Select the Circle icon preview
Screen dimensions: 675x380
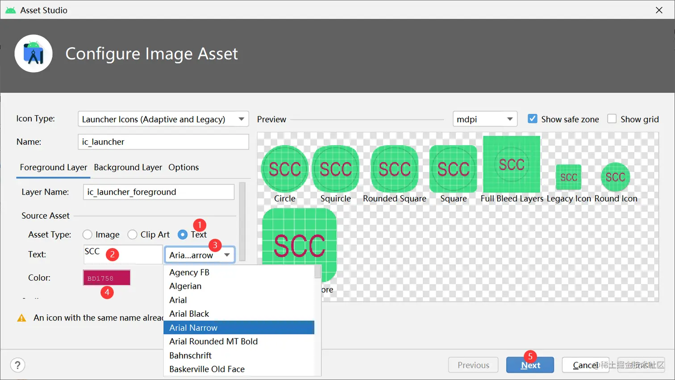tap(284, 169)
